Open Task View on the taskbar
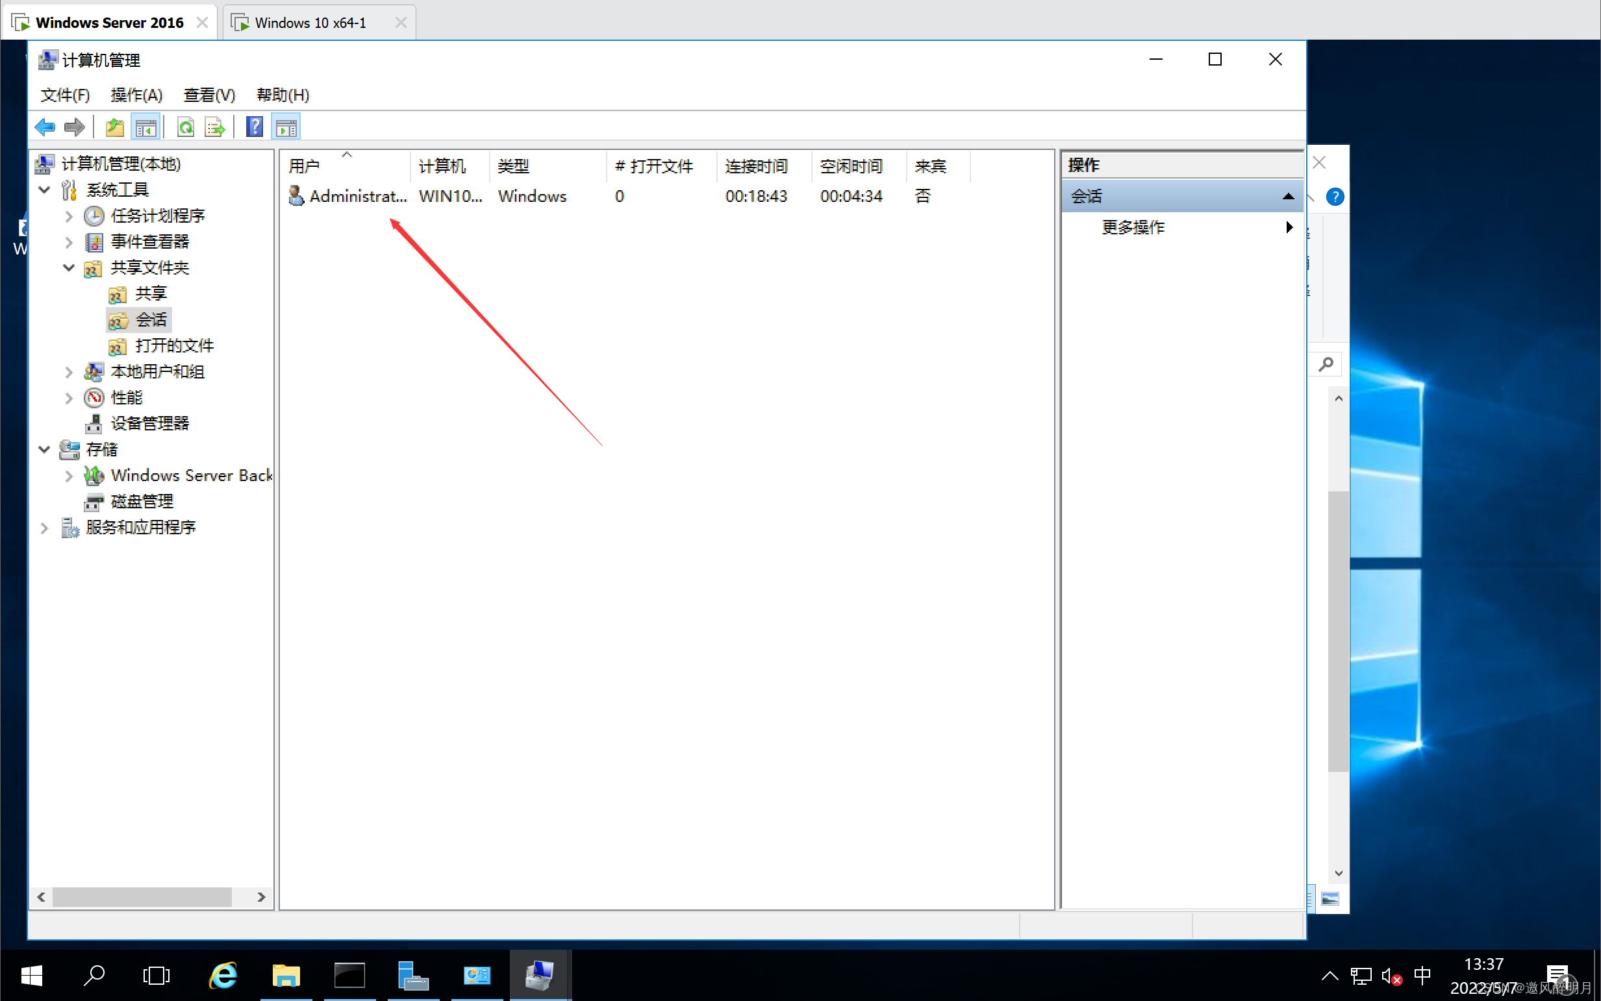1601x1001 pixels. [x=157, y=975]
